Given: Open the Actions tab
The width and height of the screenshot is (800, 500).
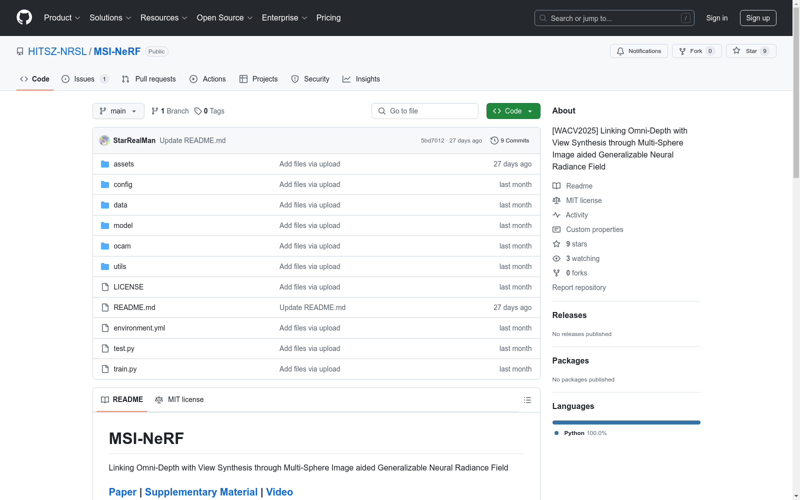Looking at the screenshot, I should (208, 79).
